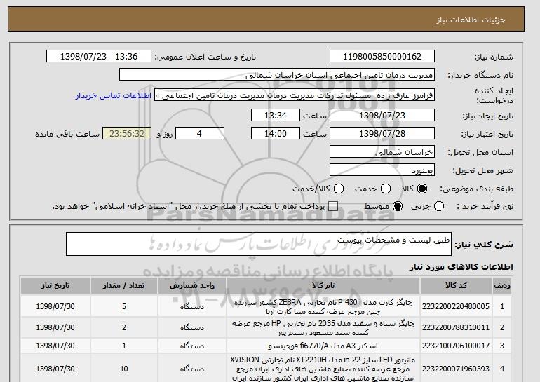Viewport: 540px width, 382px height.
Task: Click the نام کالا column header
Action: pyautogui.click(x=323, y=286)
